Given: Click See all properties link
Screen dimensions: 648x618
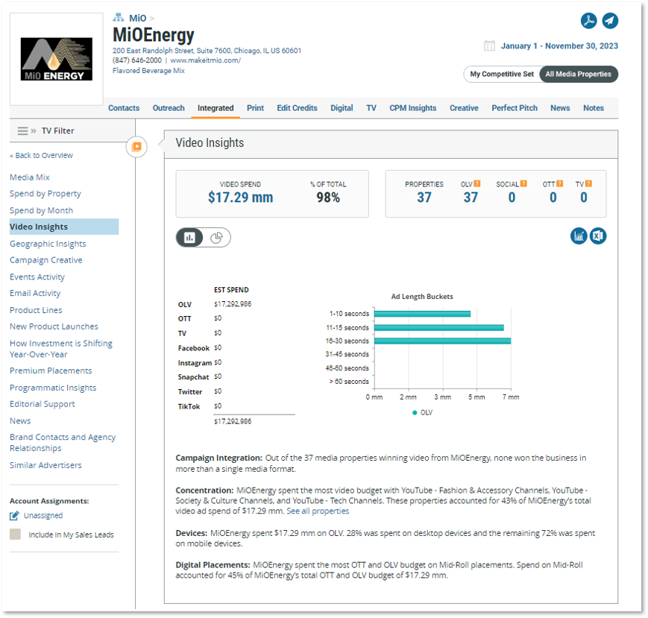Looking at the screenshot, I should (x=318, y=511).
